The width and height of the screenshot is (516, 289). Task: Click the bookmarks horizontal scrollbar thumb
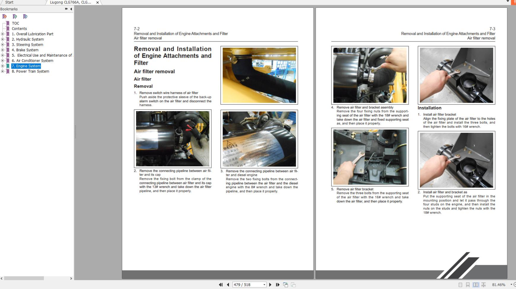24,278
